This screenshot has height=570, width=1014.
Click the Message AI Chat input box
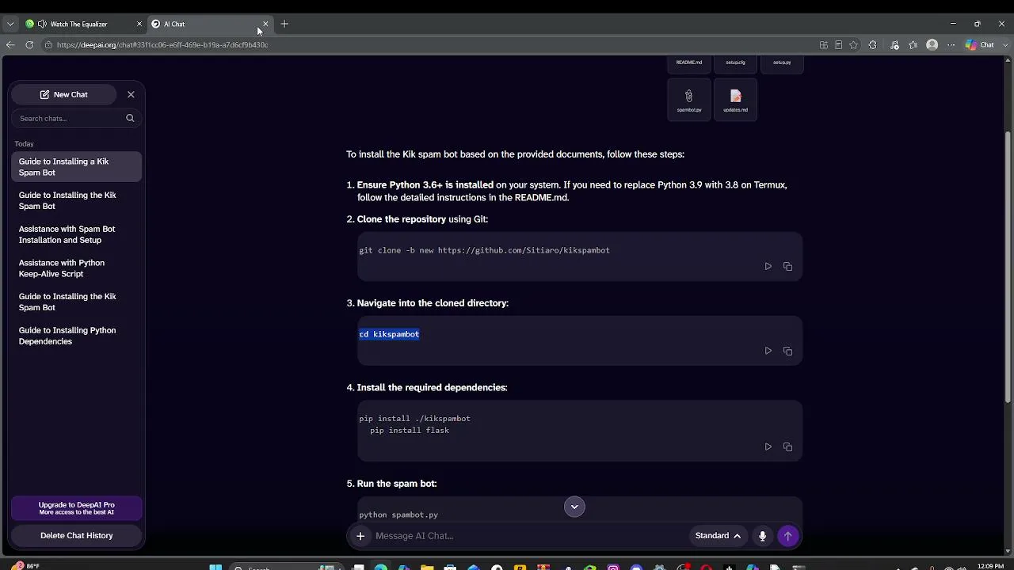529,536
